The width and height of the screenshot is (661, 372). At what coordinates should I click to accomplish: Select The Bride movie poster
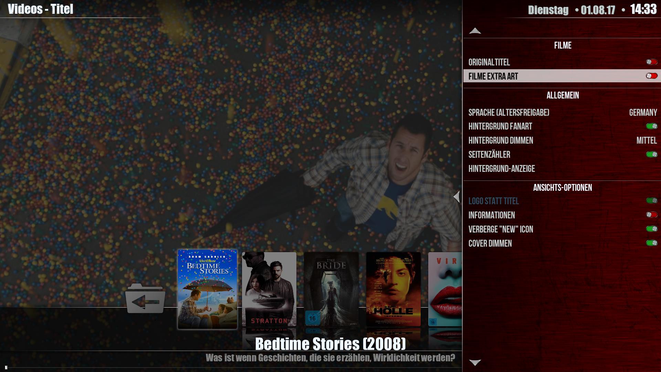pos(331,289)
